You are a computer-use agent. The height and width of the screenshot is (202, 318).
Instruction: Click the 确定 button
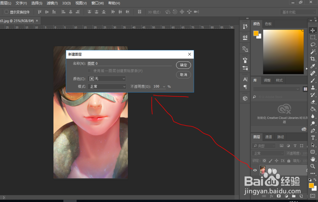(x=183, y=65)
